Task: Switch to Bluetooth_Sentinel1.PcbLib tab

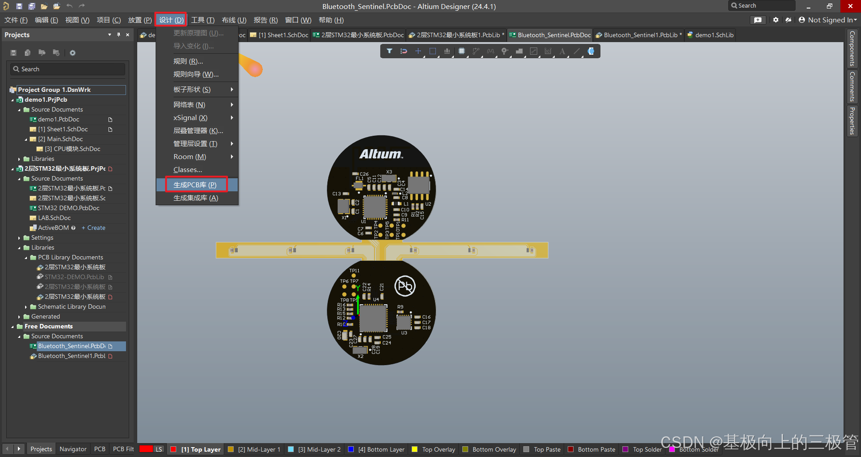Action: (x=639, y=35)
